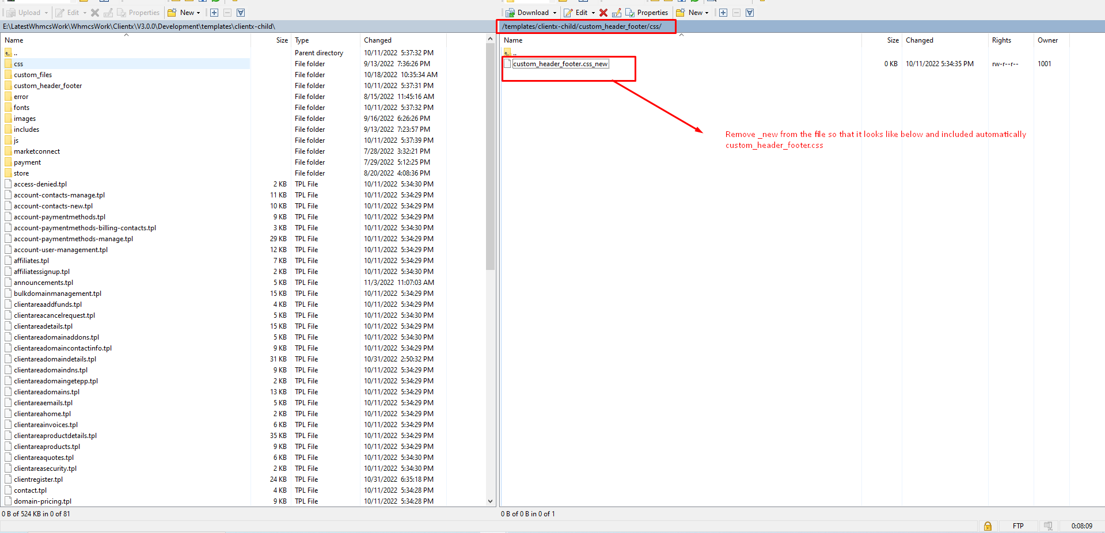The image size is (1105, 533).
Task: Click Select Files plus icon in remote toolbar
Action: [x=723, y=13]
